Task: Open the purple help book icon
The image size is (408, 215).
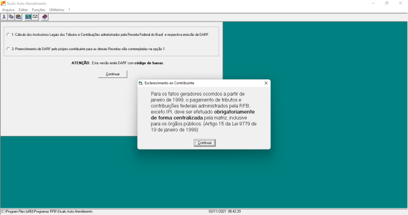Action: (45, 17)
